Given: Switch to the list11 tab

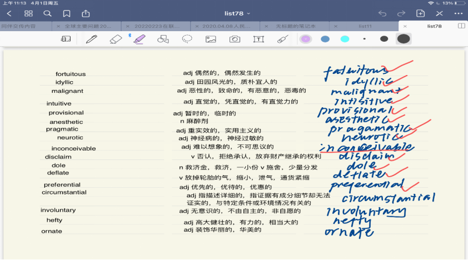Looking at the screenshot, I should click(365, 26).
